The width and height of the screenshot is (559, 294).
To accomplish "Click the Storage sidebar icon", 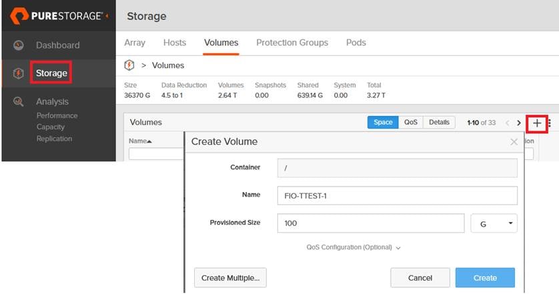I will pos(19,73).
